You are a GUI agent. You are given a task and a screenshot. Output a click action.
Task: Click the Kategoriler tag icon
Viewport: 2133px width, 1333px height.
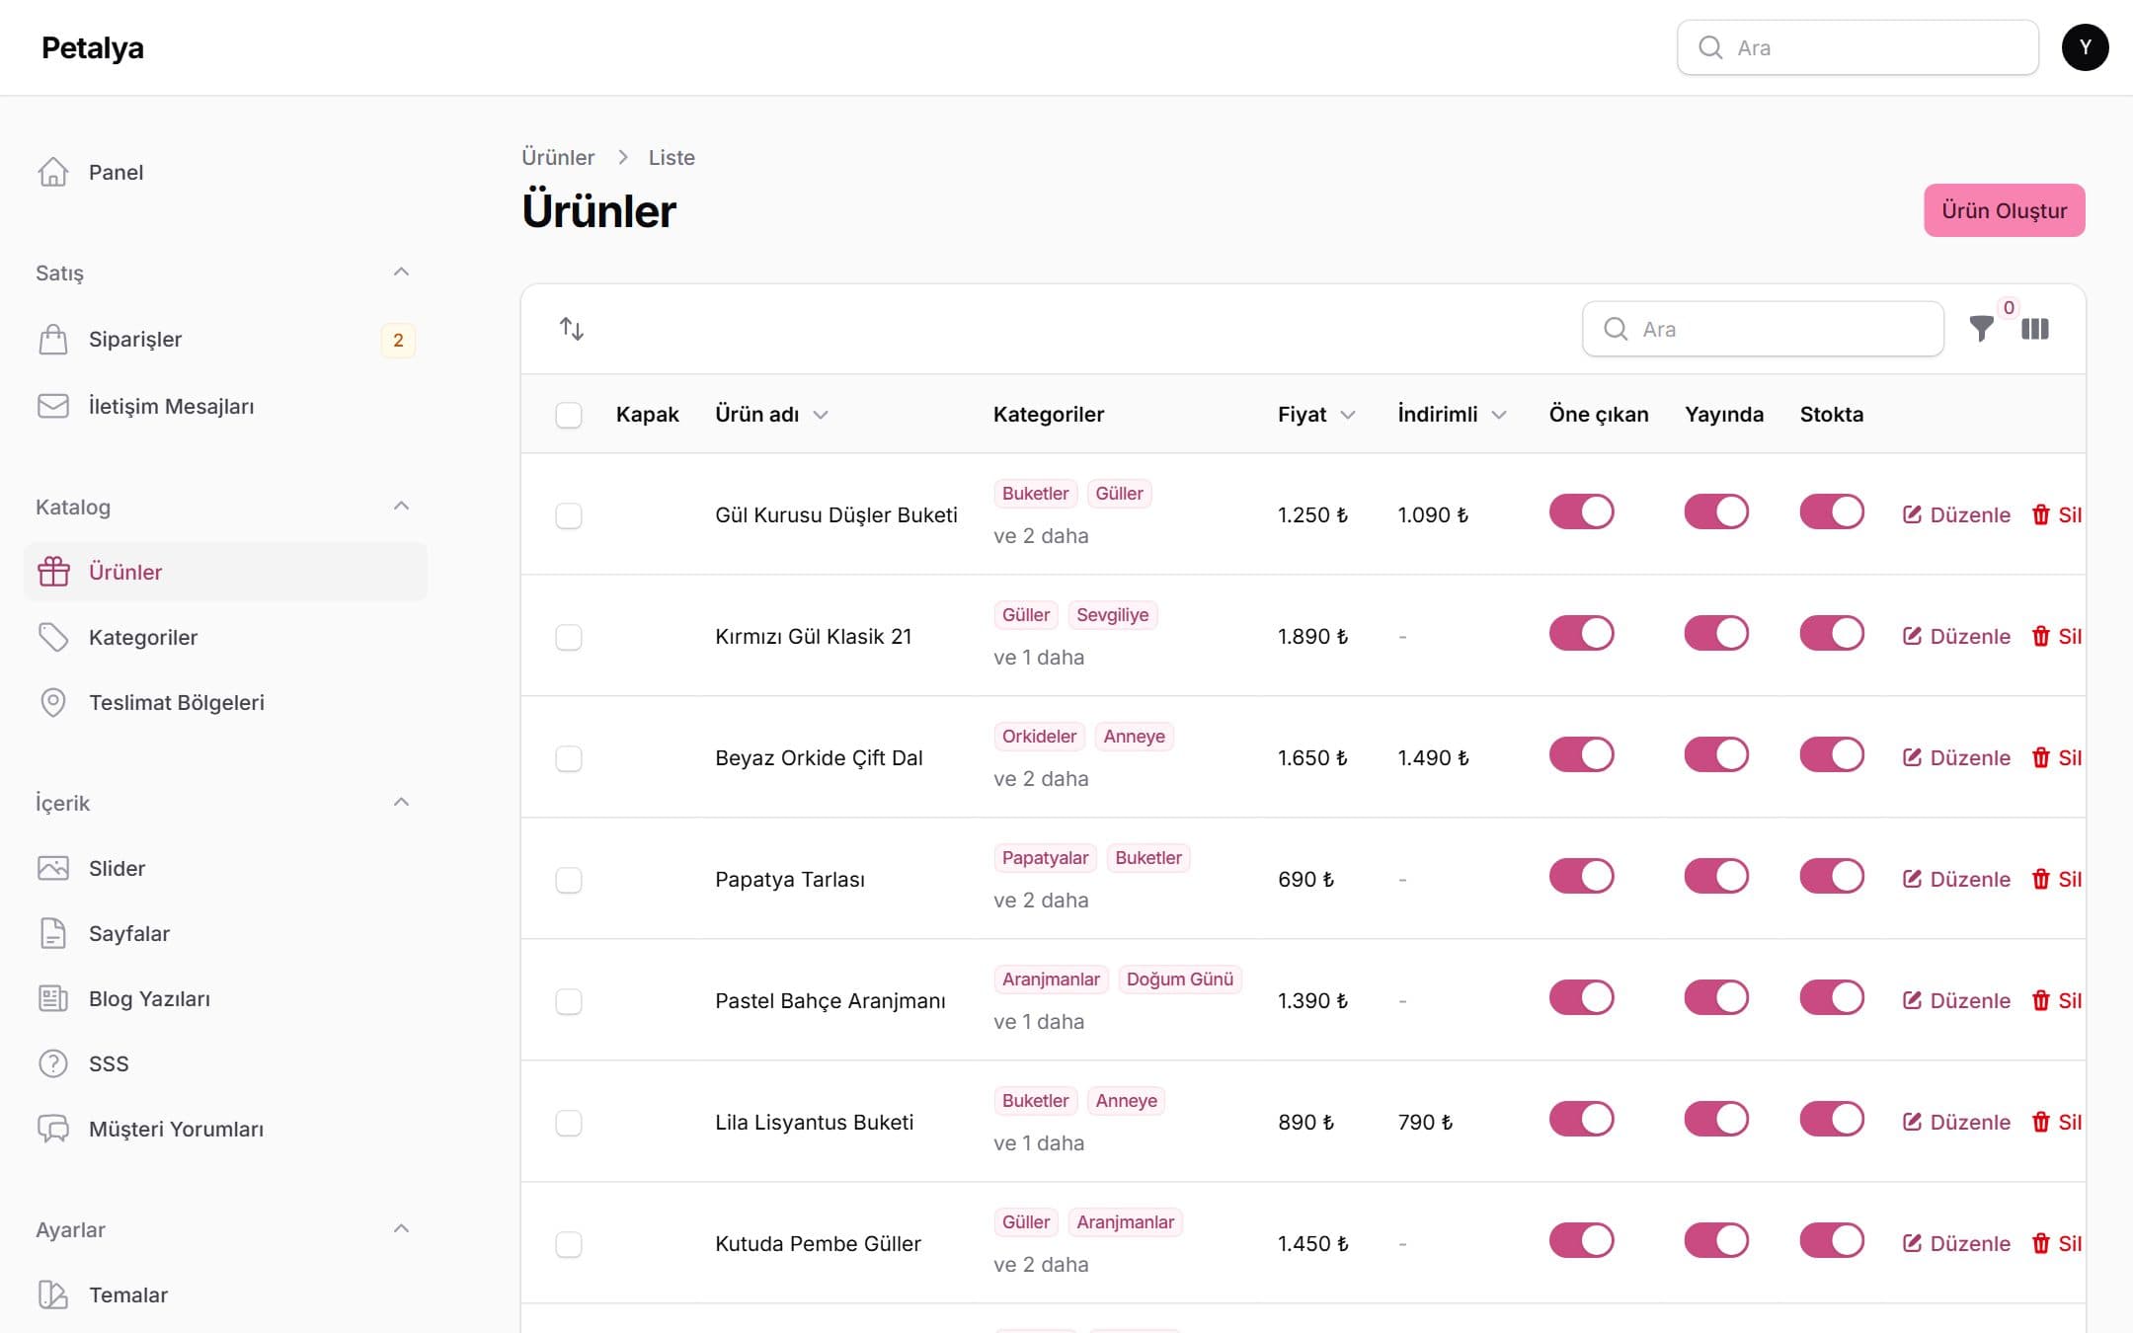pyautogui.click(x=53, y=637)
